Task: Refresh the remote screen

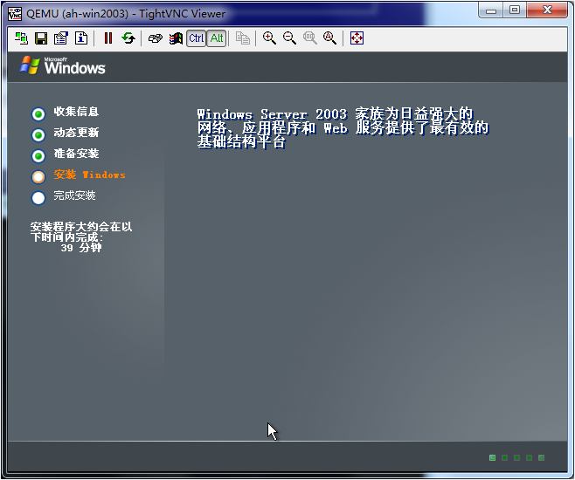Action: pyautogui.click(x=128, y=38)
